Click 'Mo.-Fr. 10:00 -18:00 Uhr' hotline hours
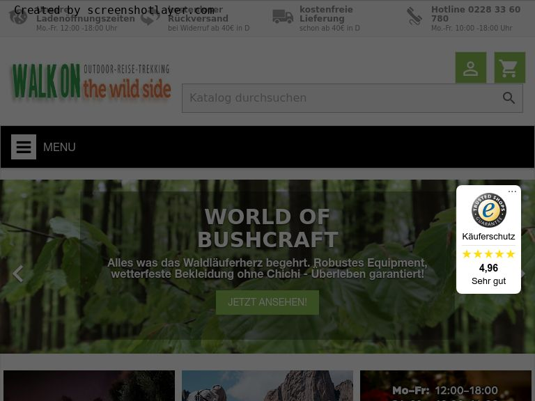The image size is (535, 401). [x=472, y=28]
